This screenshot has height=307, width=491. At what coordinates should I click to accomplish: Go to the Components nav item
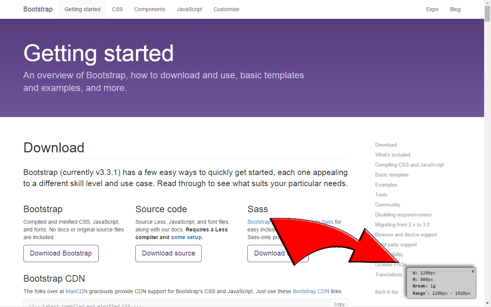pos(150,9)
